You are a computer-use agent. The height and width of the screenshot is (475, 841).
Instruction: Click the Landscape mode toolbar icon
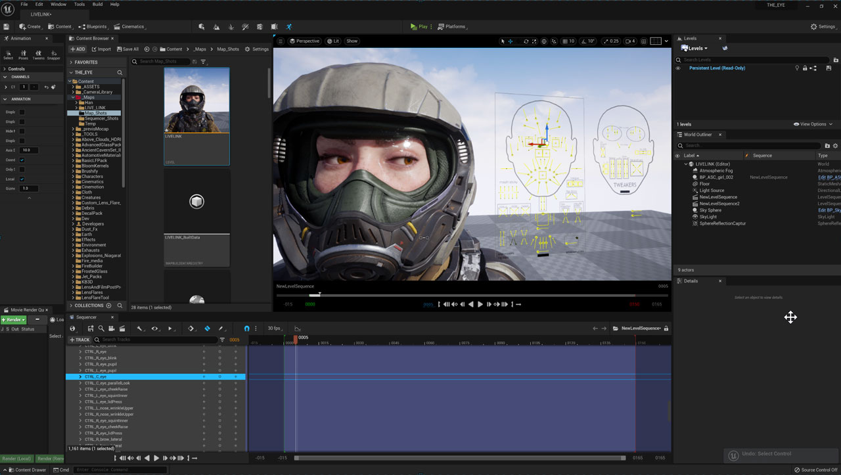216,27
